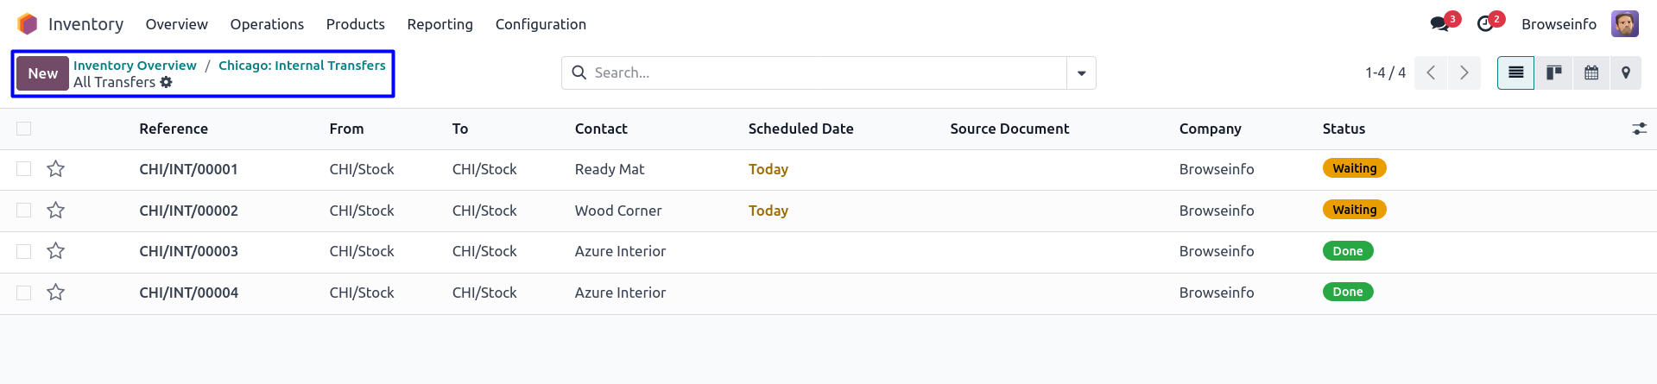The width and height of the screenshot is (1657, 384).
Task: Star the CHI/INT/00001 transfer
Action: point(56,169)
